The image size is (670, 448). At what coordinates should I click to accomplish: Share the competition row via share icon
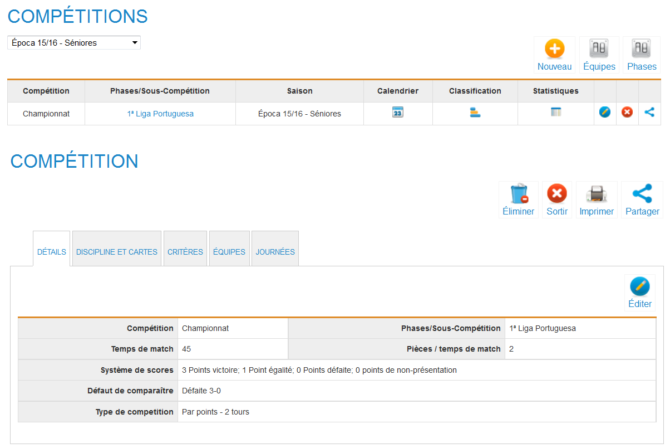[x=649, y=113]
